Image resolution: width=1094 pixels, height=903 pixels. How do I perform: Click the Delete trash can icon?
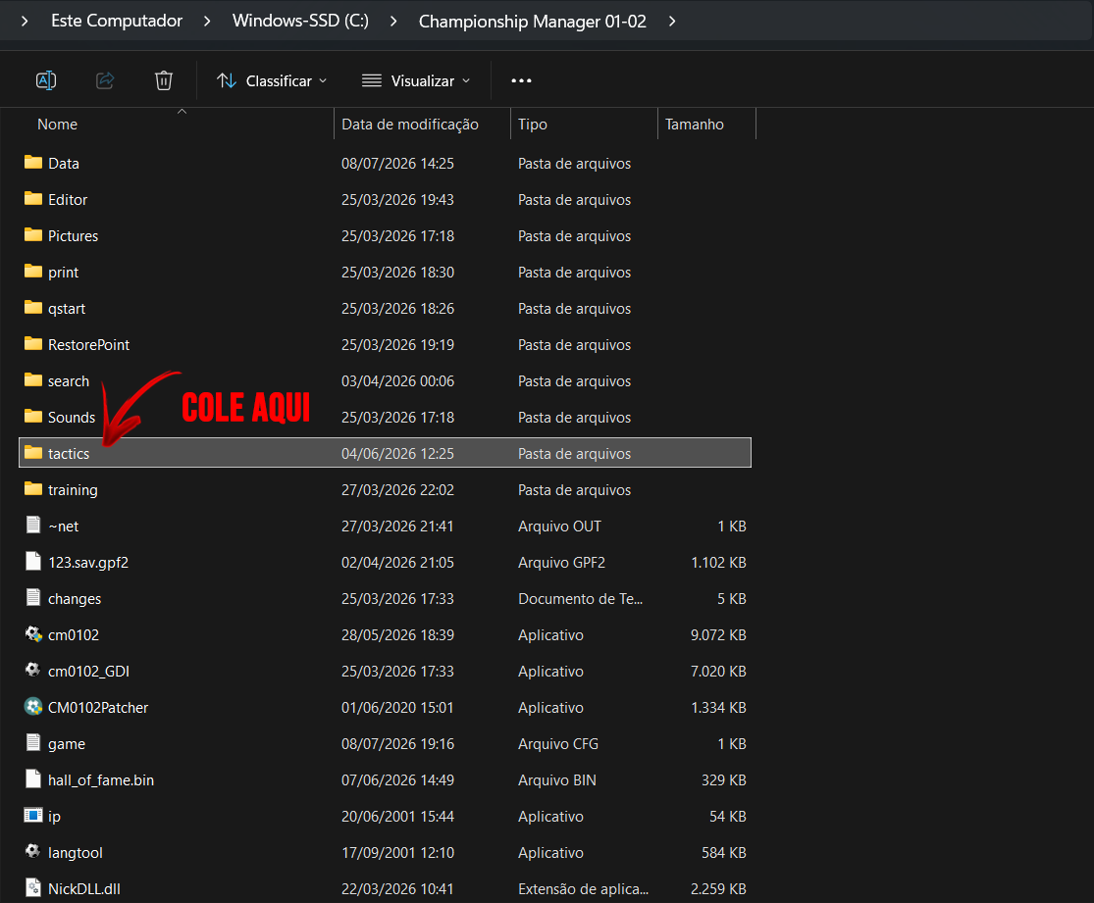coord(163,80)
